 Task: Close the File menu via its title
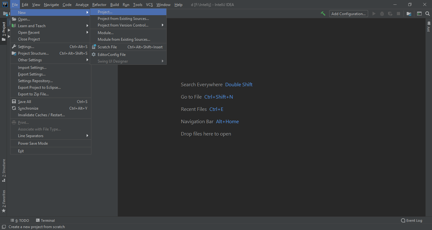point(15,5)
